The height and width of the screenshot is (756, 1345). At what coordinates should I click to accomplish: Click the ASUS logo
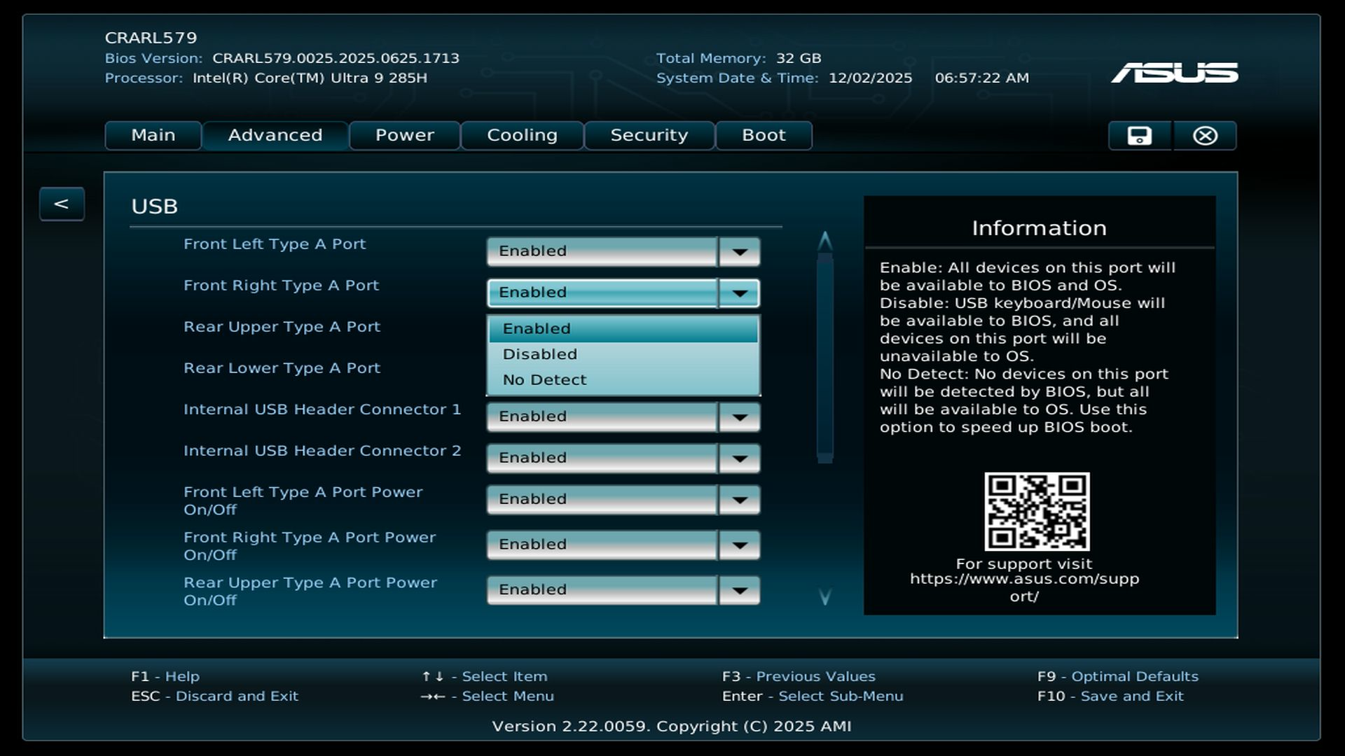[x=1174, y=73]
